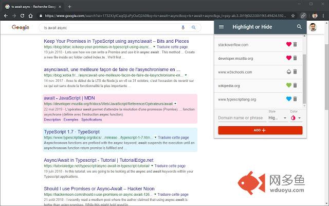Open the Async/Await in Typescript TutorialEdge result
The height and width of the screenshot is (206, 329).
pyautogui.click(x=98, y=160)
